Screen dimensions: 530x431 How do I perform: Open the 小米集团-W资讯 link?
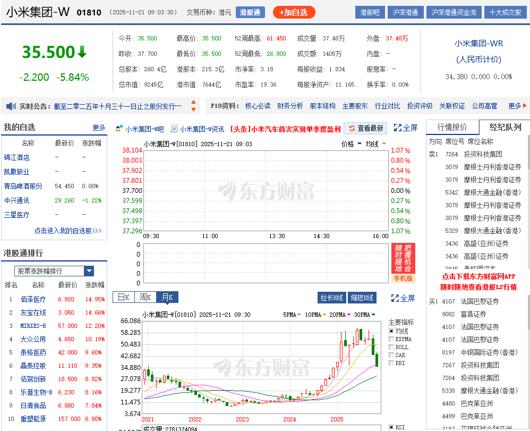[x=202, y=129]
